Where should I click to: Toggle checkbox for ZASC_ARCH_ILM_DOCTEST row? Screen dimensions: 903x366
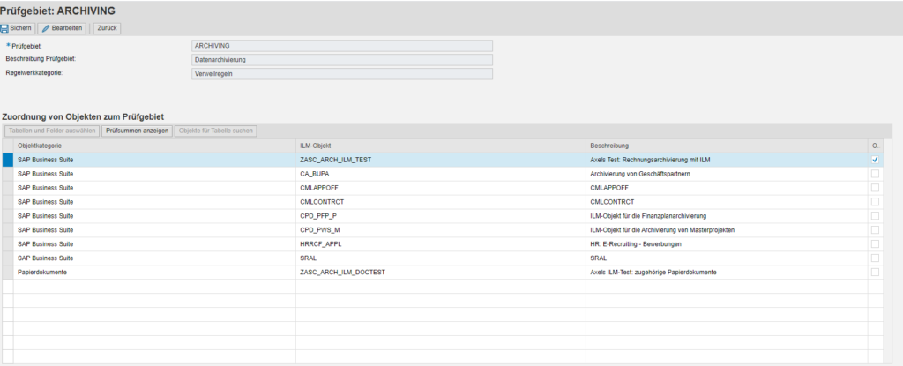coord(875,272)
